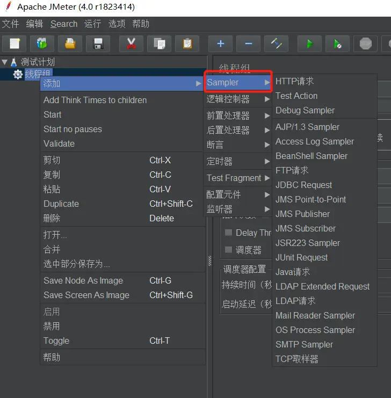
Task: Click the Copy toolbar icon
Action: [x=159, y=44]
